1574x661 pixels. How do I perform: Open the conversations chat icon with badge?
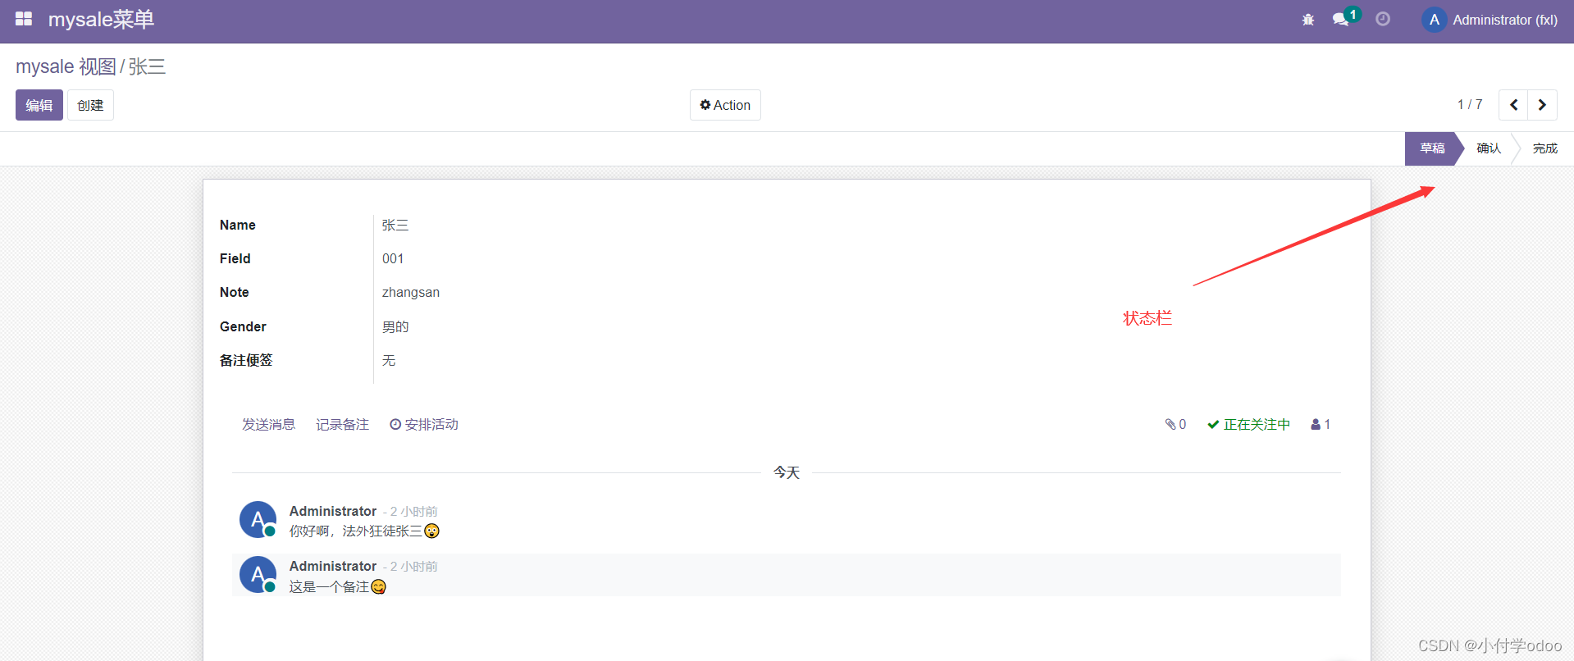1345,18
